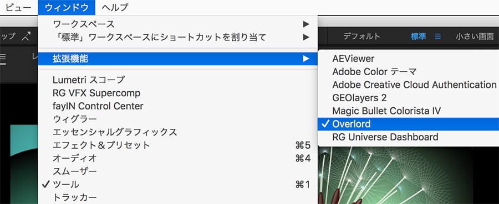Open the panel menu icon at far left
Screen dimensions: 499x204
tap(3, 59)
